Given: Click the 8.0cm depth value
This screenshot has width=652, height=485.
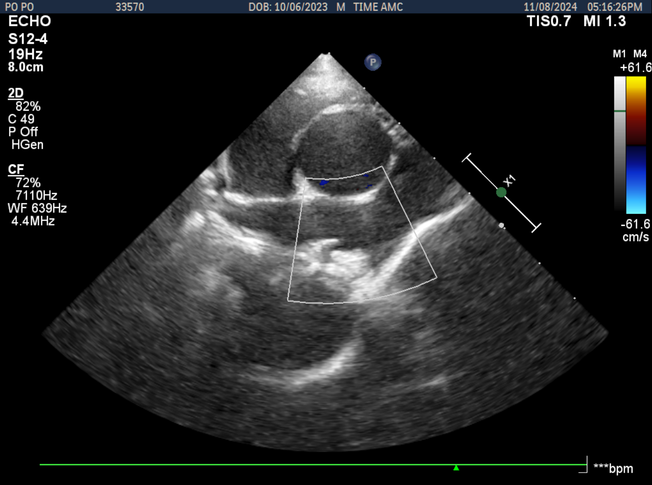Looking at the screenshot, I should [x=26, y=67].
